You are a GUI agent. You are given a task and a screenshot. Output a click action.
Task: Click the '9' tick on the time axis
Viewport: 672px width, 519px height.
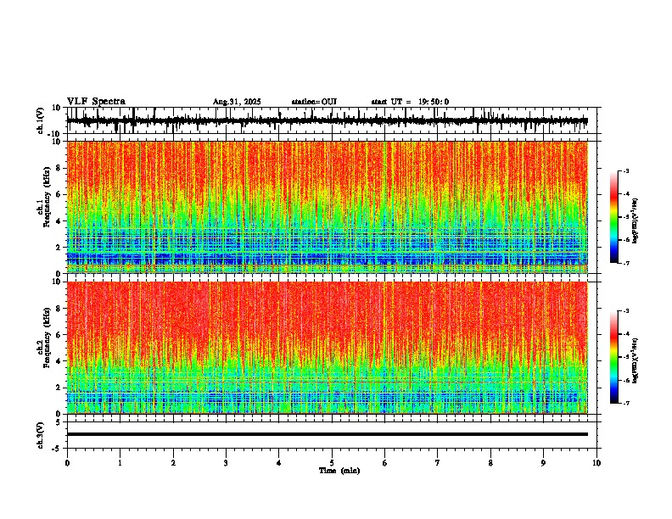coord(543,463)
